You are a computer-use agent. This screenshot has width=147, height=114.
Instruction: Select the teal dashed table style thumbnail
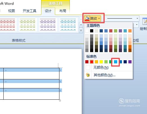pyautogui.click(x=68, y=24)
